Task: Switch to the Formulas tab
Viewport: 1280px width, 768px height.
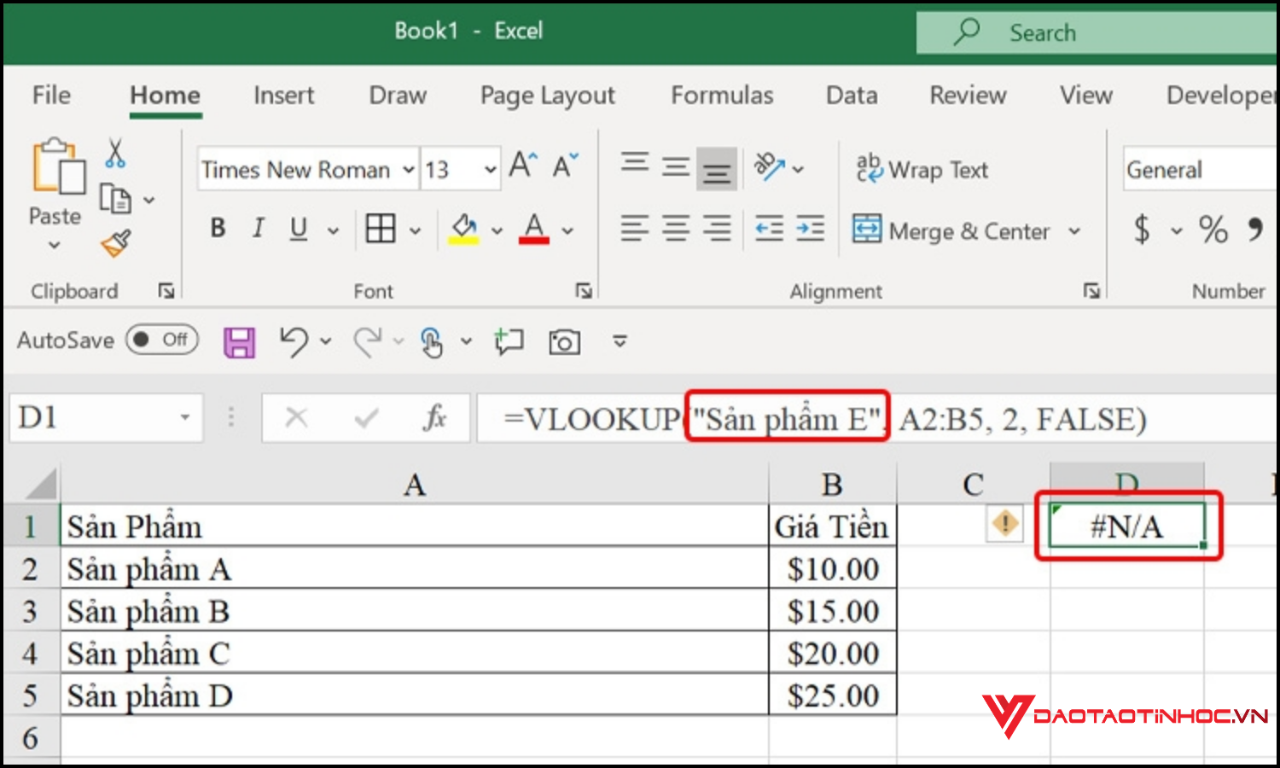Action: [722, 95]
